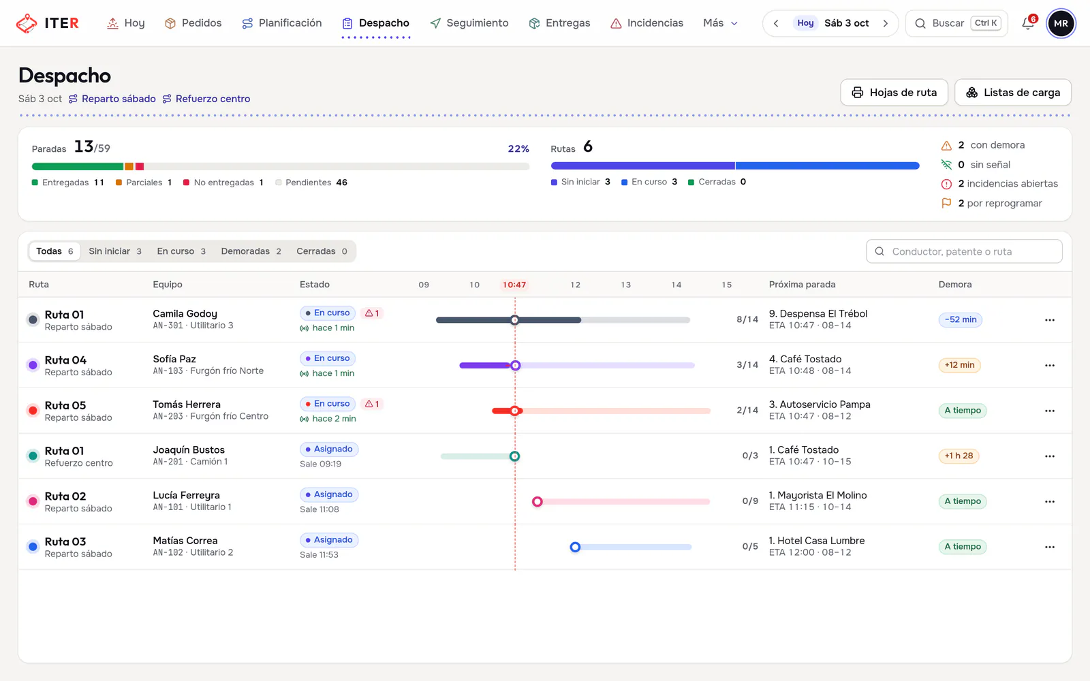1090x681 pixels.
Task: Click incident warning badge on Tomás Herrera row
Action: [x=372, y=404]
